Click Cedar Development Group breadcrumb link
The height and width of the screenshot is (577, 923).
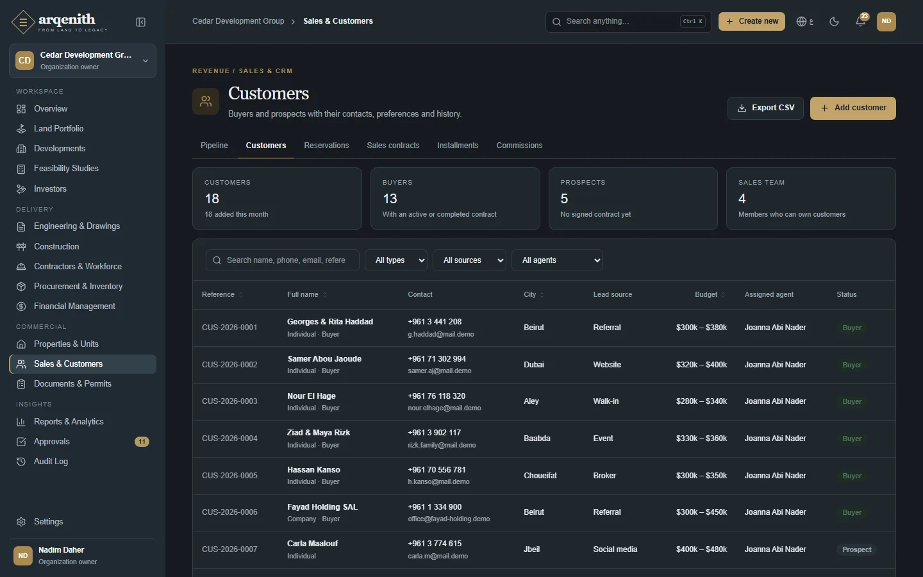238,21
